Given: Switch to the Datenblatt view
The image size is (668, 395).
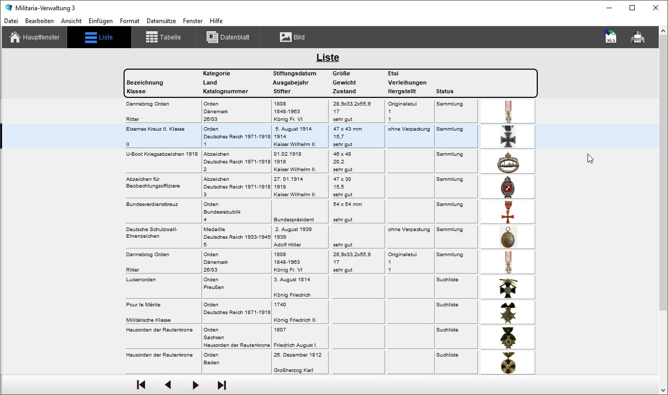Looking at the screenshot, I should click(x=228, y=37).
